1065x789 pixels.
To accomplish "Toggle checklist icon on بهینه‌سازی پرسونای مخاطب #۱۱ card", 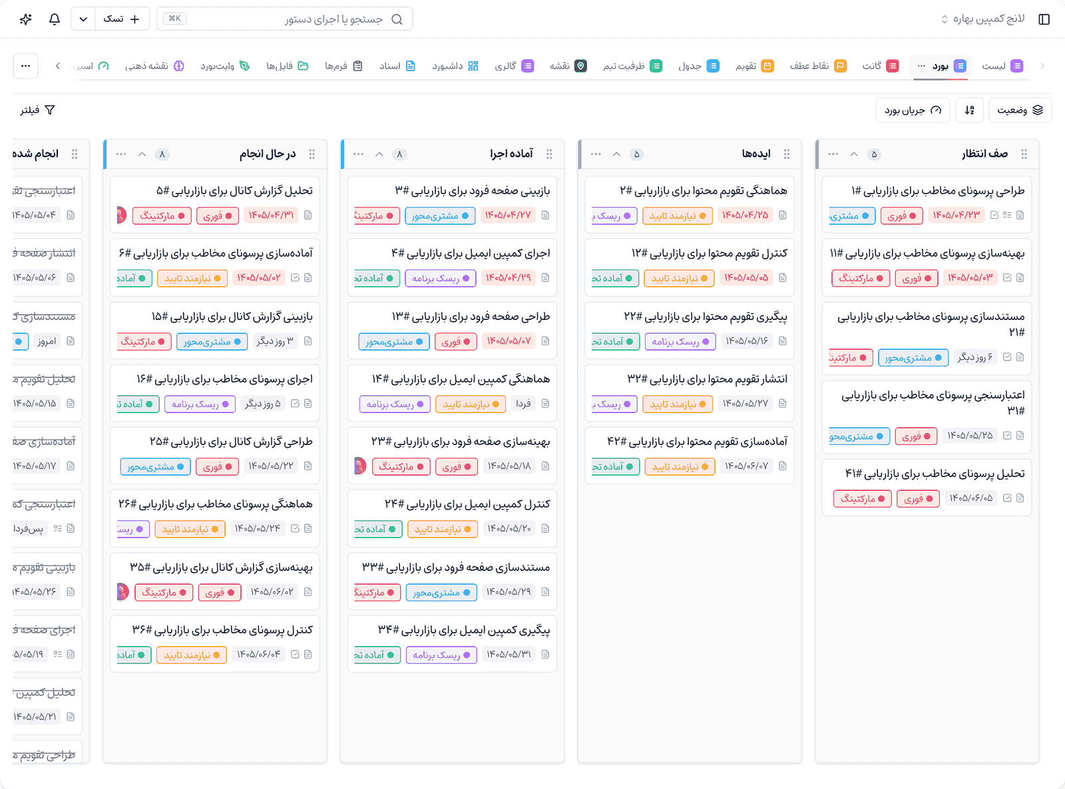I will click(1007, 277).
